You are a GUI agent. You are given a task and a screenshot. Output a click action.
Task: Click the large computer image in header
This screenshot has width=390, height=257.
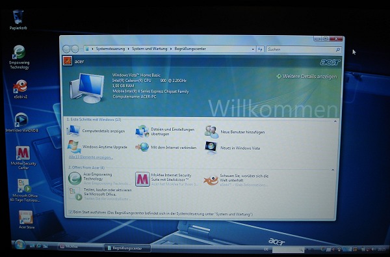87,88
